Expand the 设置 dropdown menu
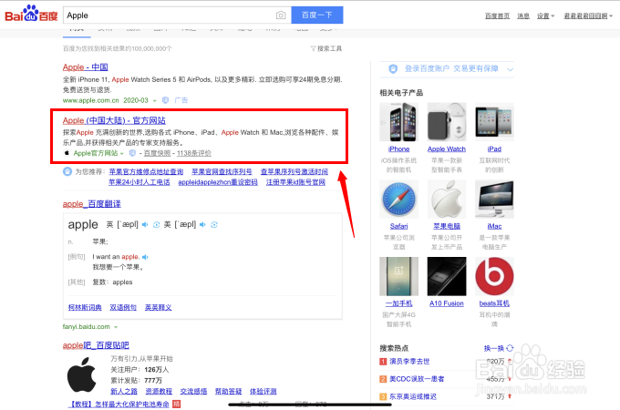This screenshot has height=410, width=620. click(x=545, y=15)
